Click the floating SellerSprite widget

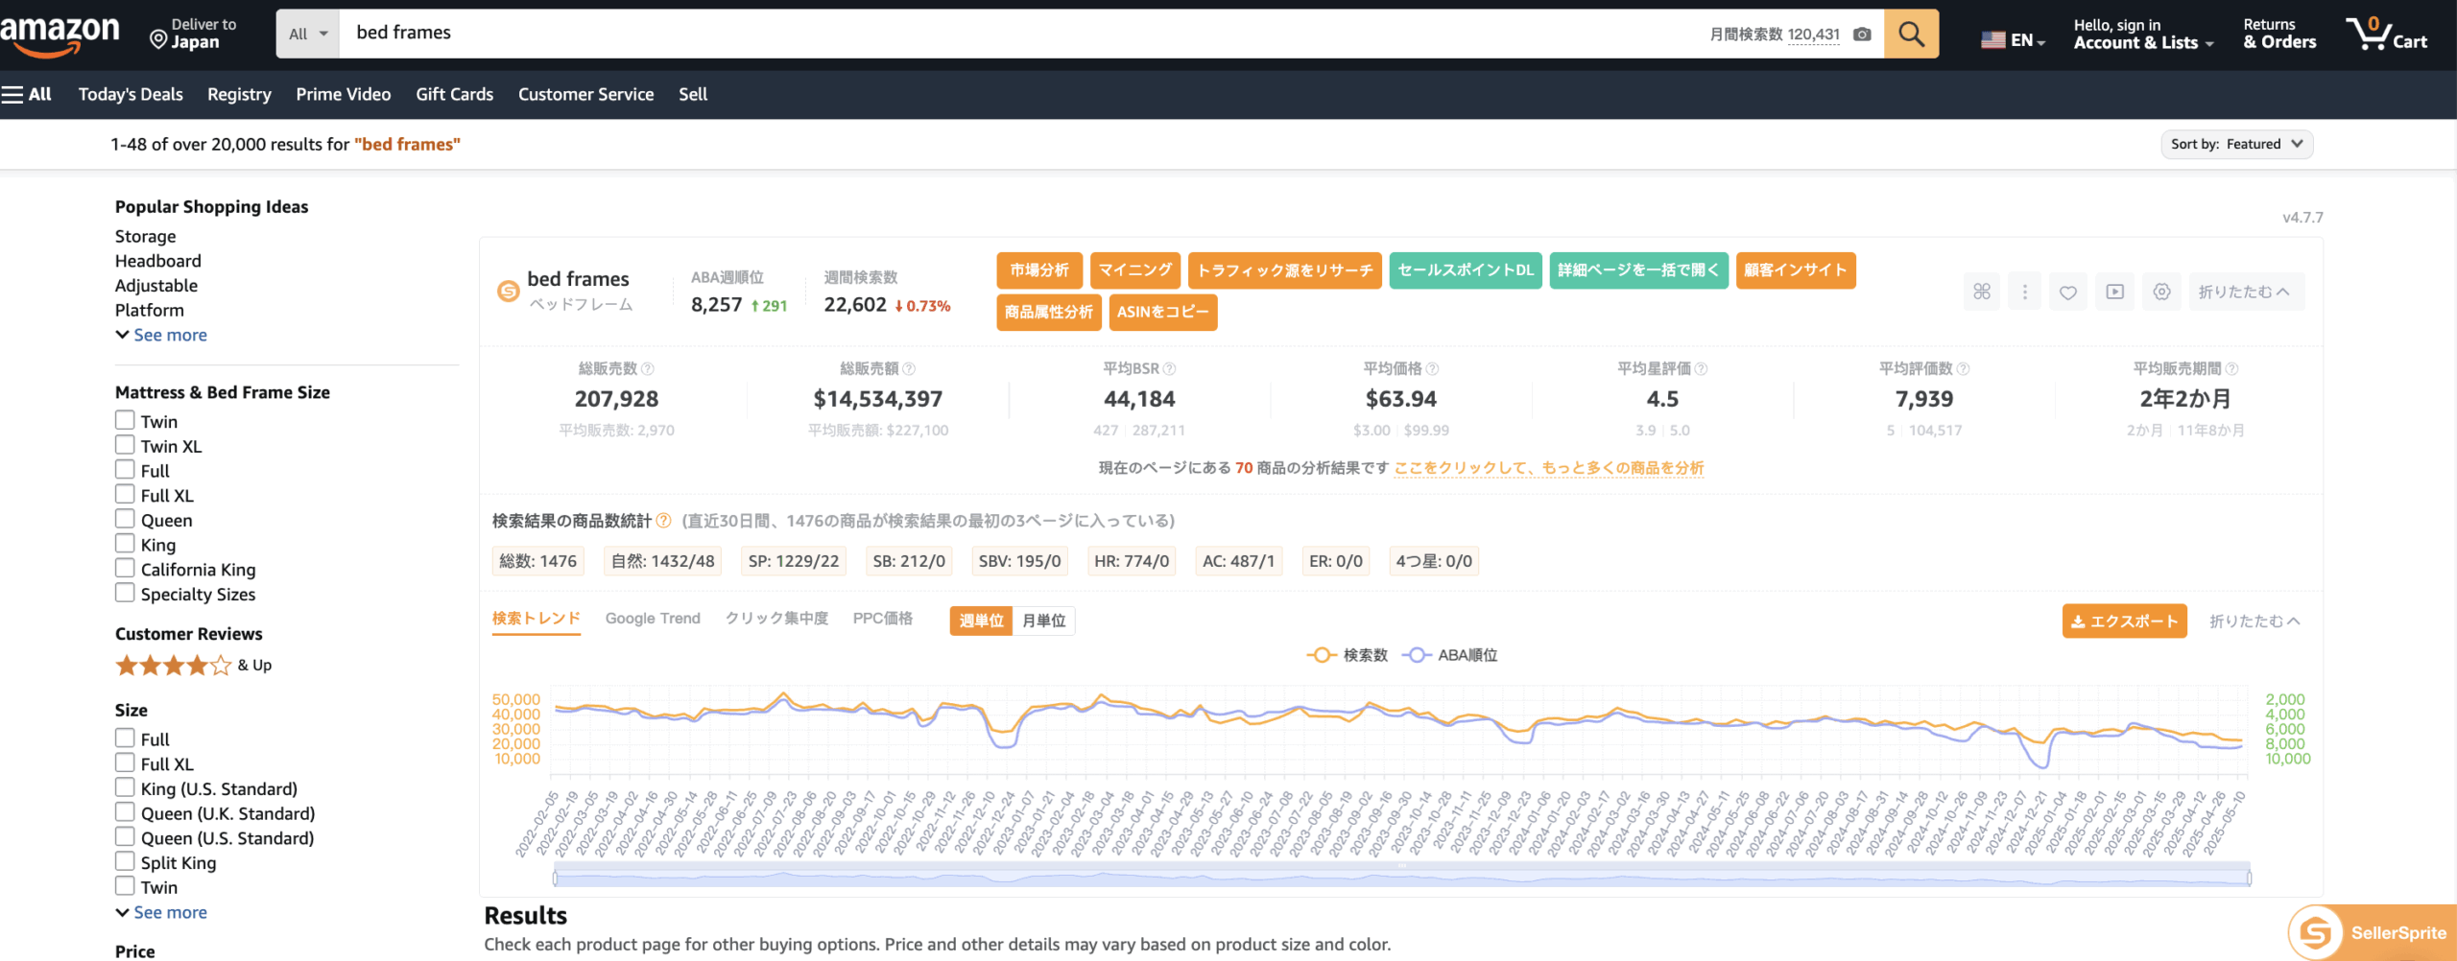click(x=2373, y=932)
